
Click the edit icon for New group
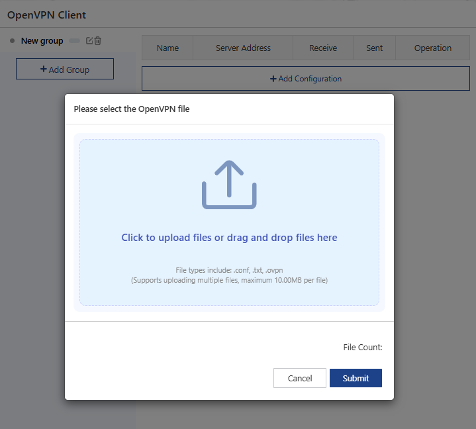(89, 41)
